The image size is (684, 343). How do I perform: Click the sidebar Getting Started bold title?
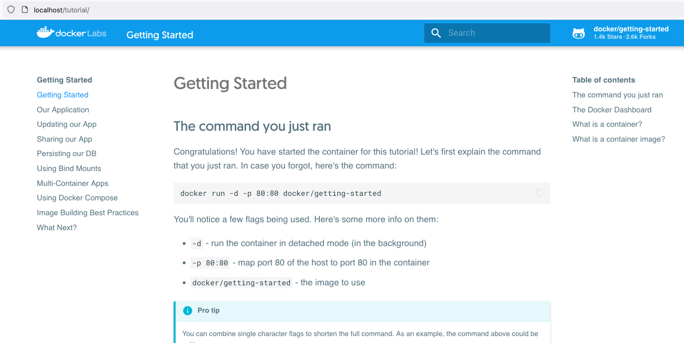click(65, 80)
